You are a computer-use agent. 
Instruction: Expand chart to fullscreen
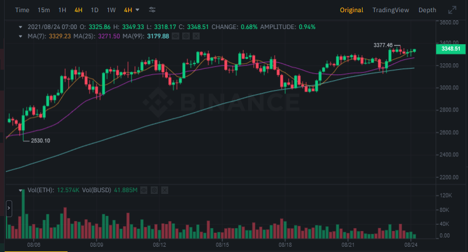[452, 10]
